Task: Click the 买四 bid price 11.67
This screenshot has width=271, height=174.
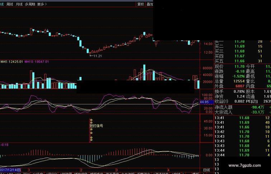Action: click(x=239, y=56)
